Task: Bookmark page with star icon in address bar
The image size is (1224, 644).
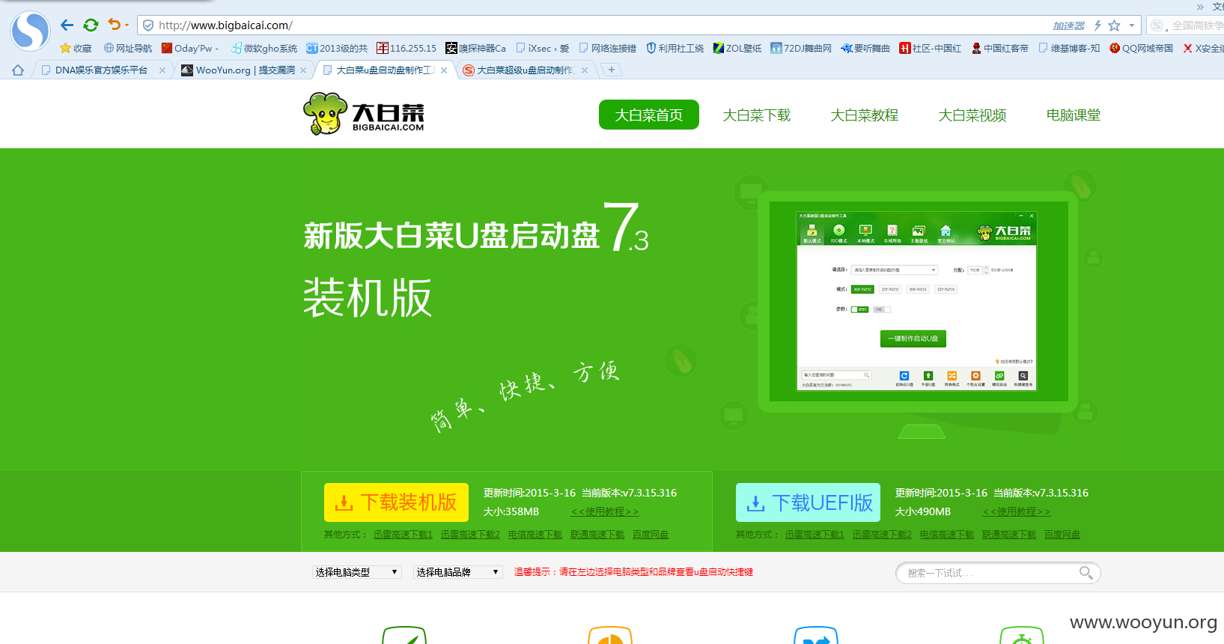Action: pos(1114,25)
